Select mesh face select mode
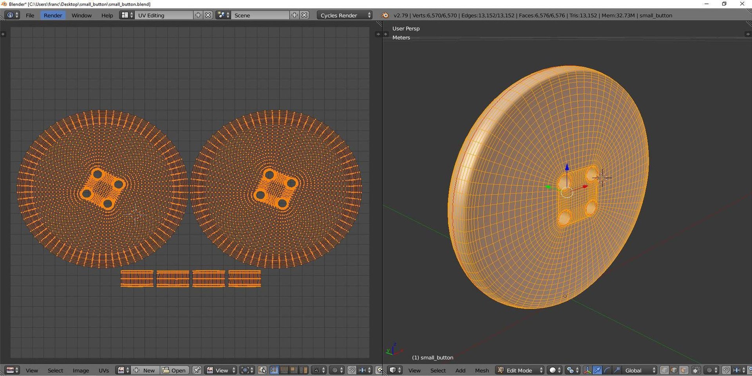The width and height of the screenshot is (752, 376). click(x=684, y=370)
